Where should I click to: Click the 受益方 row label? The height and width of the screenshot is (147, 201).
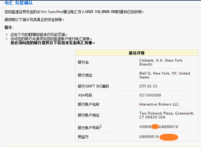(x=83, y=137)
